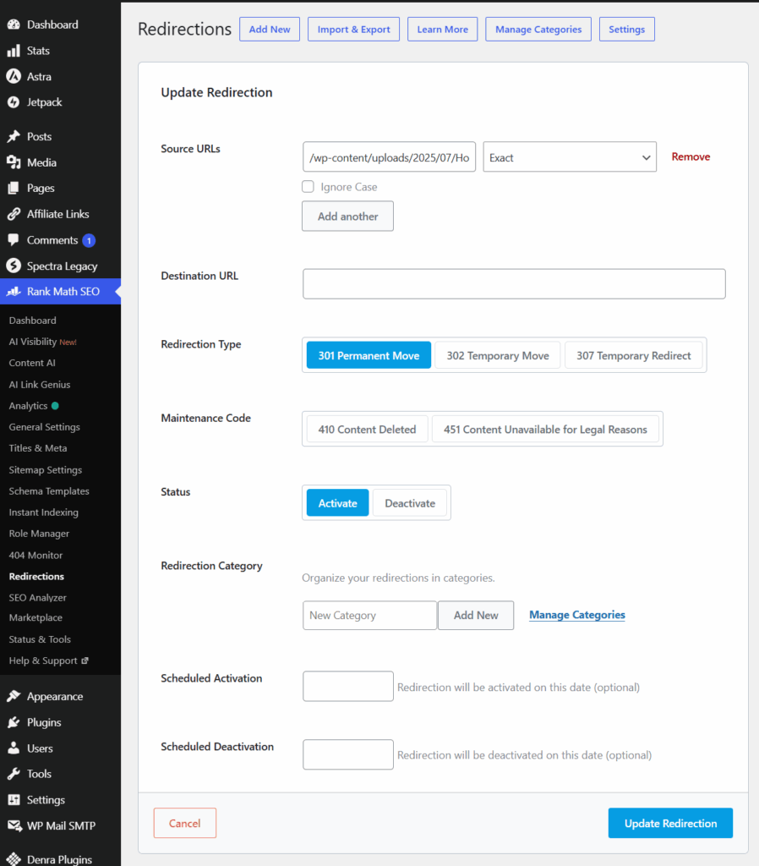This screenshot has width=759, height=866.
Task: Click Add another source URL button
Action: coord(347,216)
